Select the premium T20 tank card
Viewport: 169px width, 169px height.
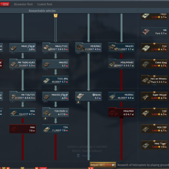(x=154, y=113)
